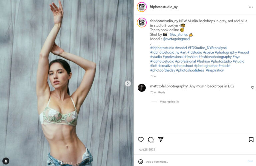Share the post via the paper plane icon
Viewport: 256px width, 166px height.
coord(161,139)
